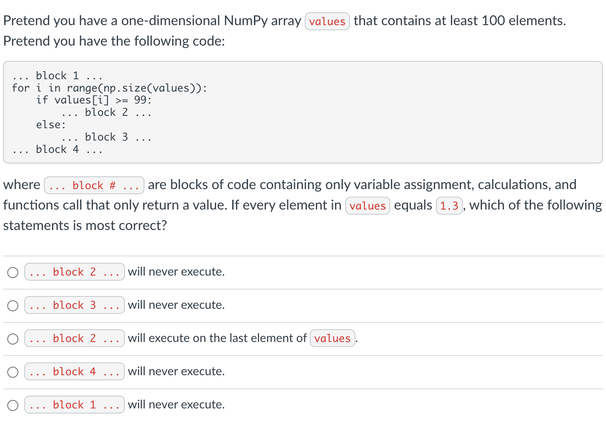This screenshot has height=431, width=606.
Task: Click the text "statements is most correct?"
Action: click(x=85, y=226)
